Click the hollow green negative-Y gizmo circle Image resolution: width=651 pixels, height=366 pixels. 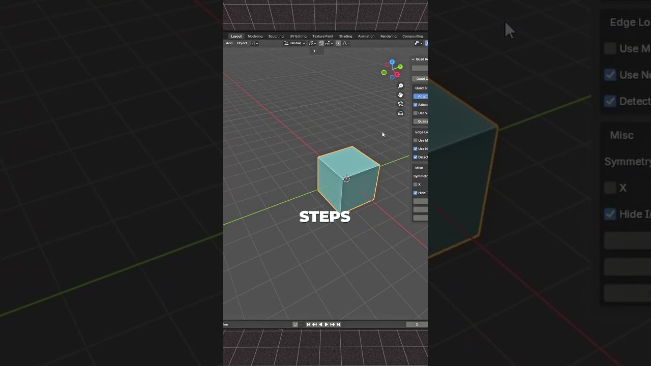click(384, 73)
